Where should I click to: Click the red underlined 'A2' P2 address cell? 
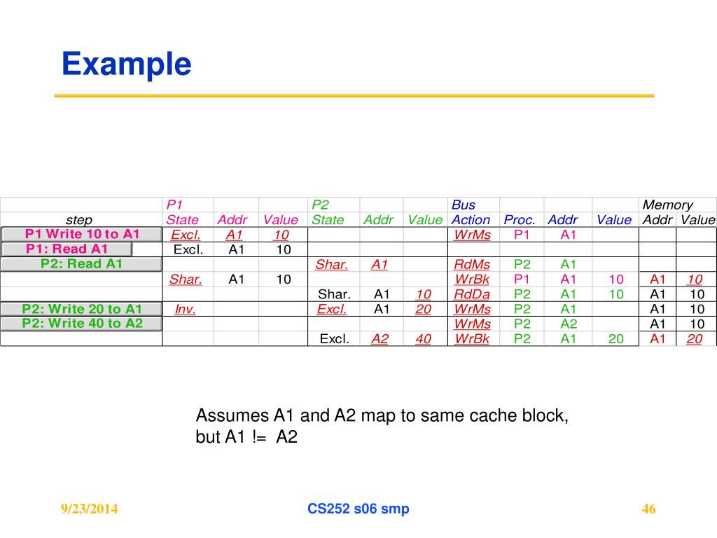[x=380, y=339]
